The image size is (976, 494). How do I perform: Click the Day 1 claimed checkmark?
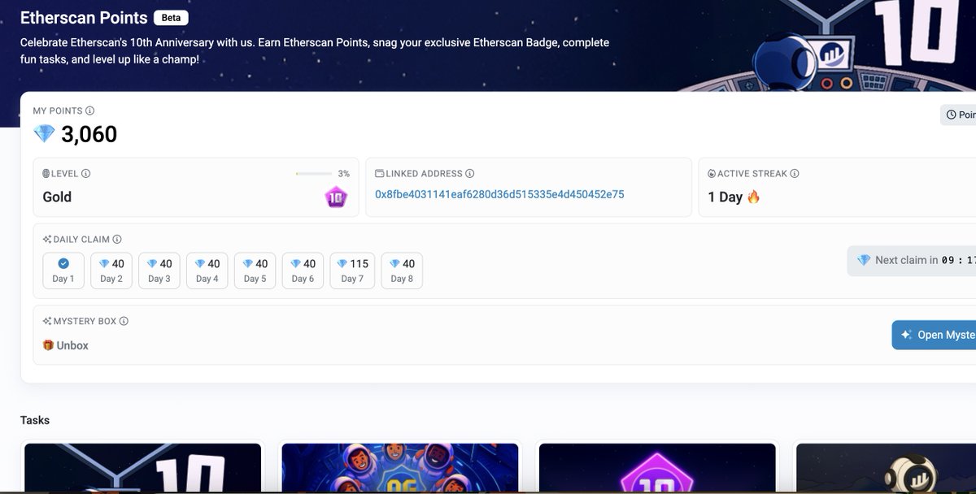(63, 263)
